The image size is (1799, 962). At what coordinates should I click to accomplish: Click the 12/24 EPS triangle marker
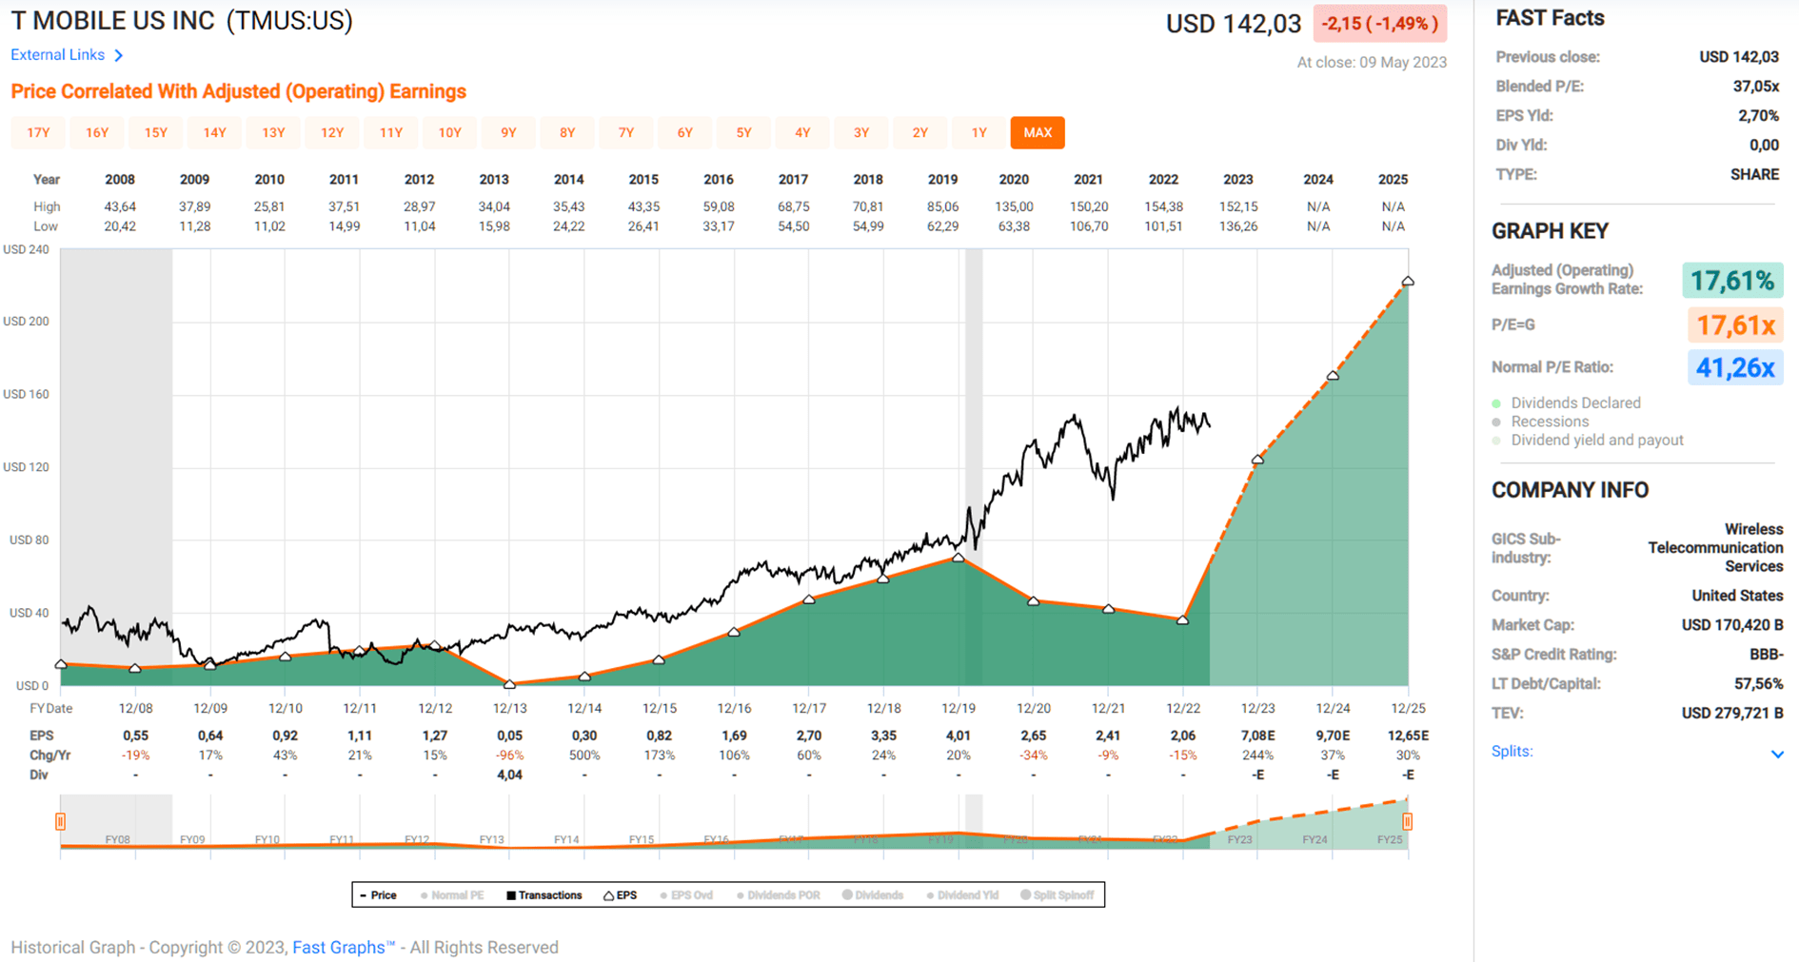pos(1333,376)
